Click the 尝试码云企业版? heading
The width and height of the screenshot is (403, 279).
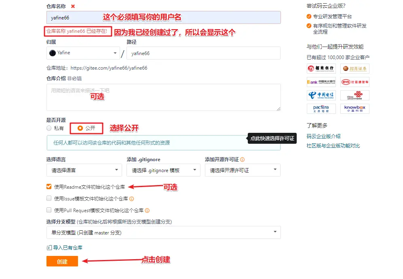326,6
